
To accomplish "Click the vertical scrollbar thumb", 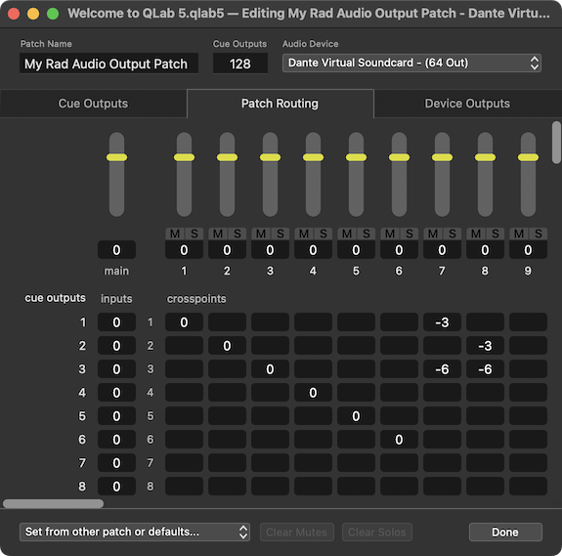I will tap(556, 143).
